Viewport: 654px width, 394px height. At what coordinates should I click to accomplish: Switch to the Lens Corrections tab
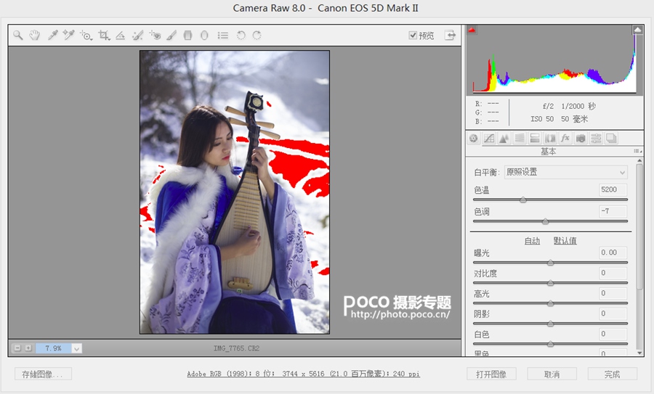tap(550, 139)
